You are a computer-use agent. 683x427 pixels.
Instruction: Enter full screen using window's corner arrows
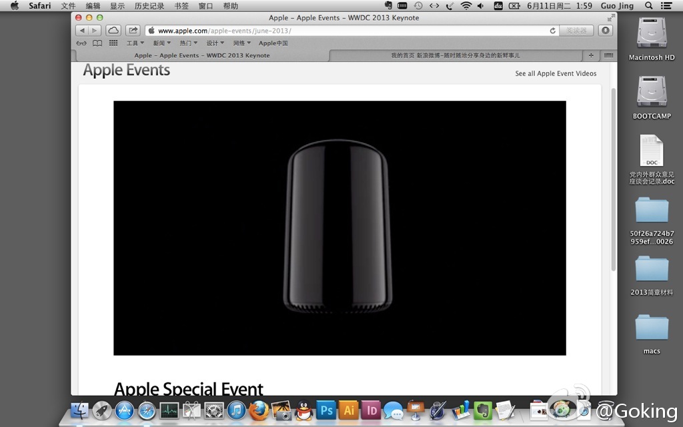611,17
